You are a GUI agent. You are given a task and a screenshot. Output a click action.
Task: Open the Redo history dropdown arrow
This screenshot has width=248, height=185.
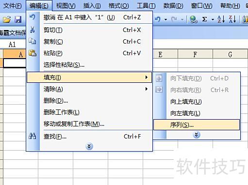pyautogui.click(x=182, y=20)
